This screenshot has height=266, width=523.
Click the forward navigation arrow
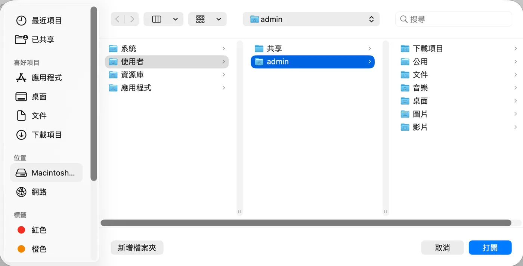coord(132,19)
